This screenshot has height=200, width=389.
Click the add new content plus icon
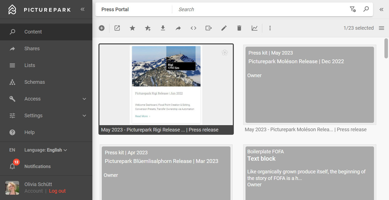pos(102,28)
